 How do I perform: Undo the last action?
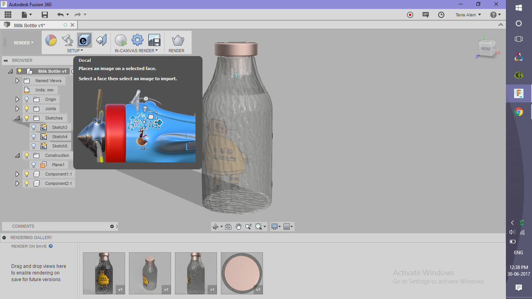(60, 15)
